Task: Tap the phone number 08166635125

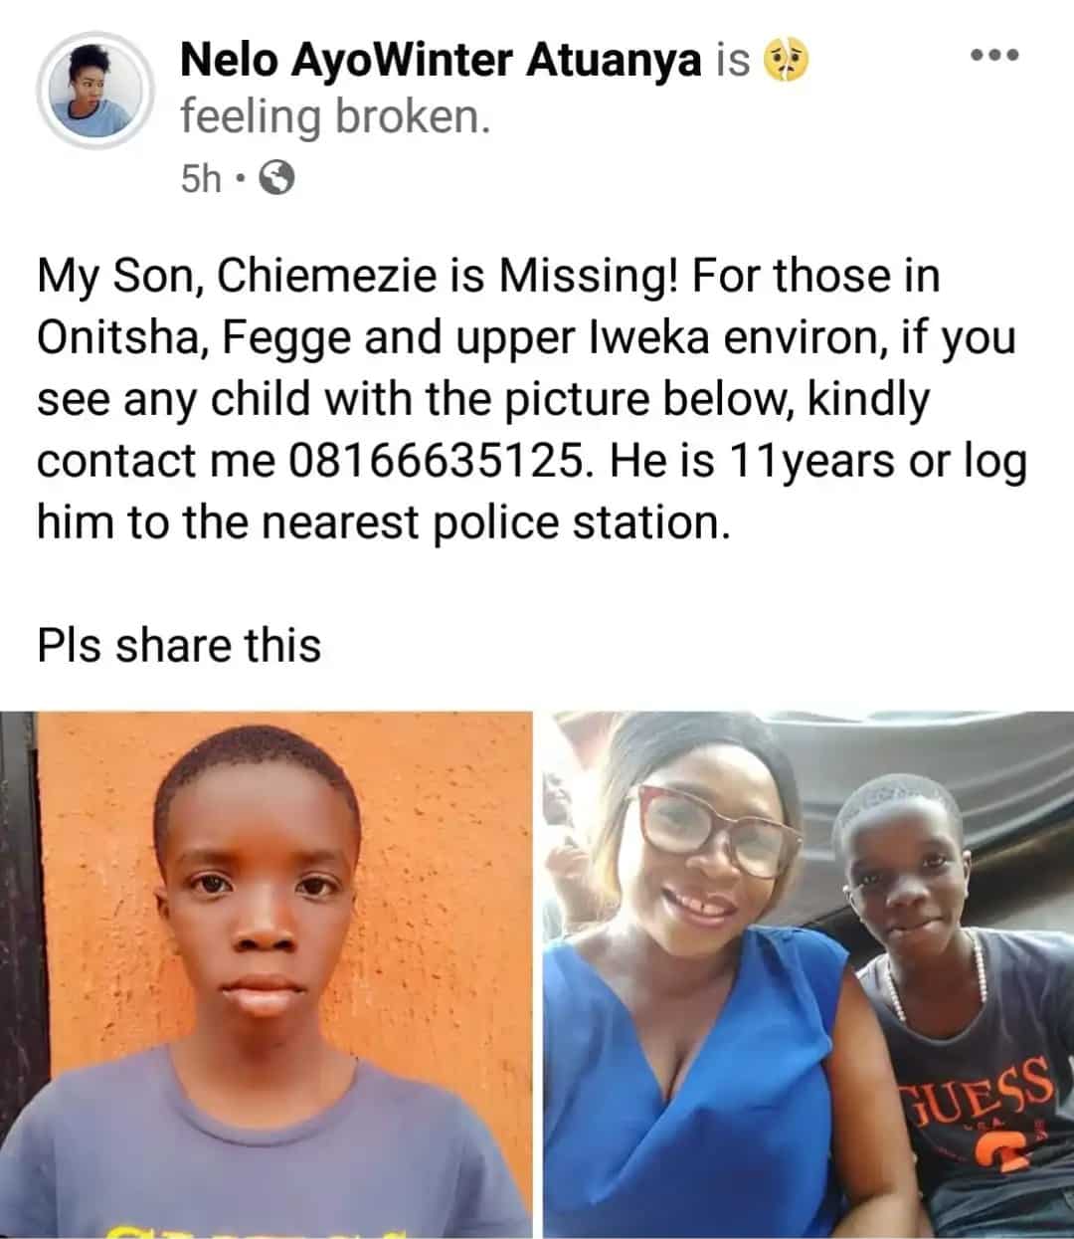Action: pyautogui.click(x=436, y=461)
